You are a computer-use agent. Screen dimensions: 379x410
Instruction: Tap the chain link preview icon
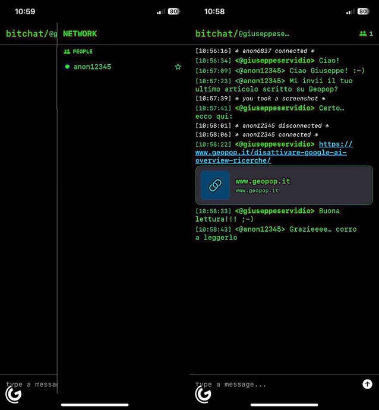pos(215,185)
